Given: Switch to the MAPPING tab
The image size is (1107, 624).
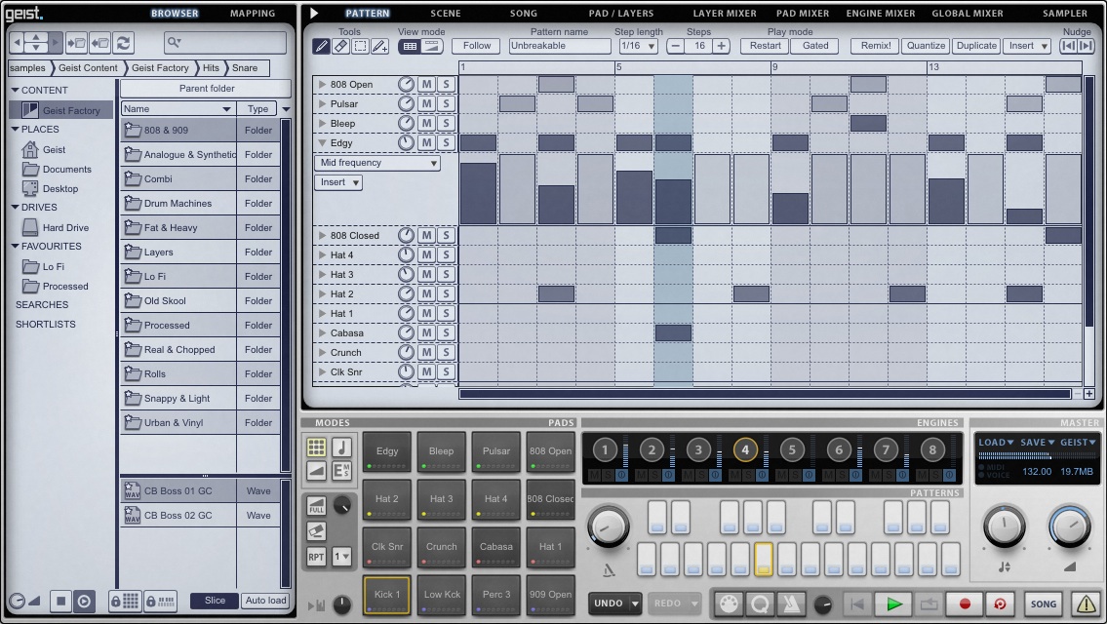Looking at the screenshot, I should coord(253,14).
